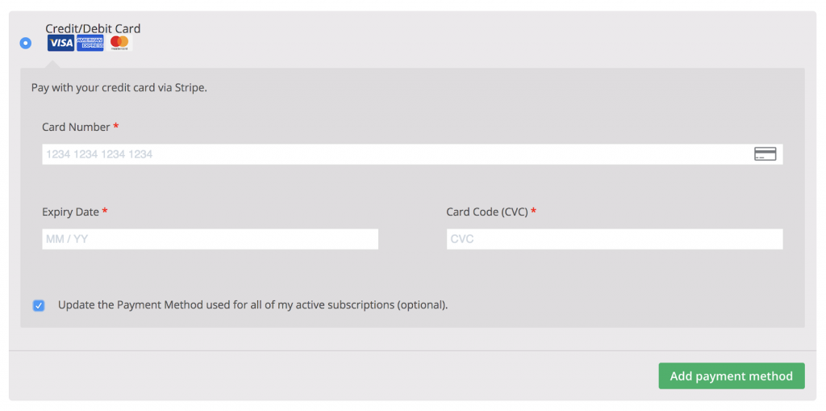
Task: Click the Pay with your credit card via Stripe text
Action: point(119,87)
